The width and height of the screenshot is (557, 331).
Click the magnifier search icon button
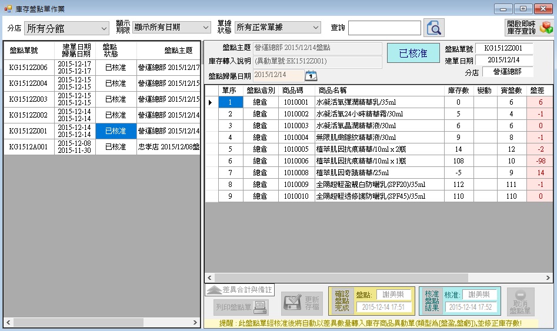click(434, 28)
